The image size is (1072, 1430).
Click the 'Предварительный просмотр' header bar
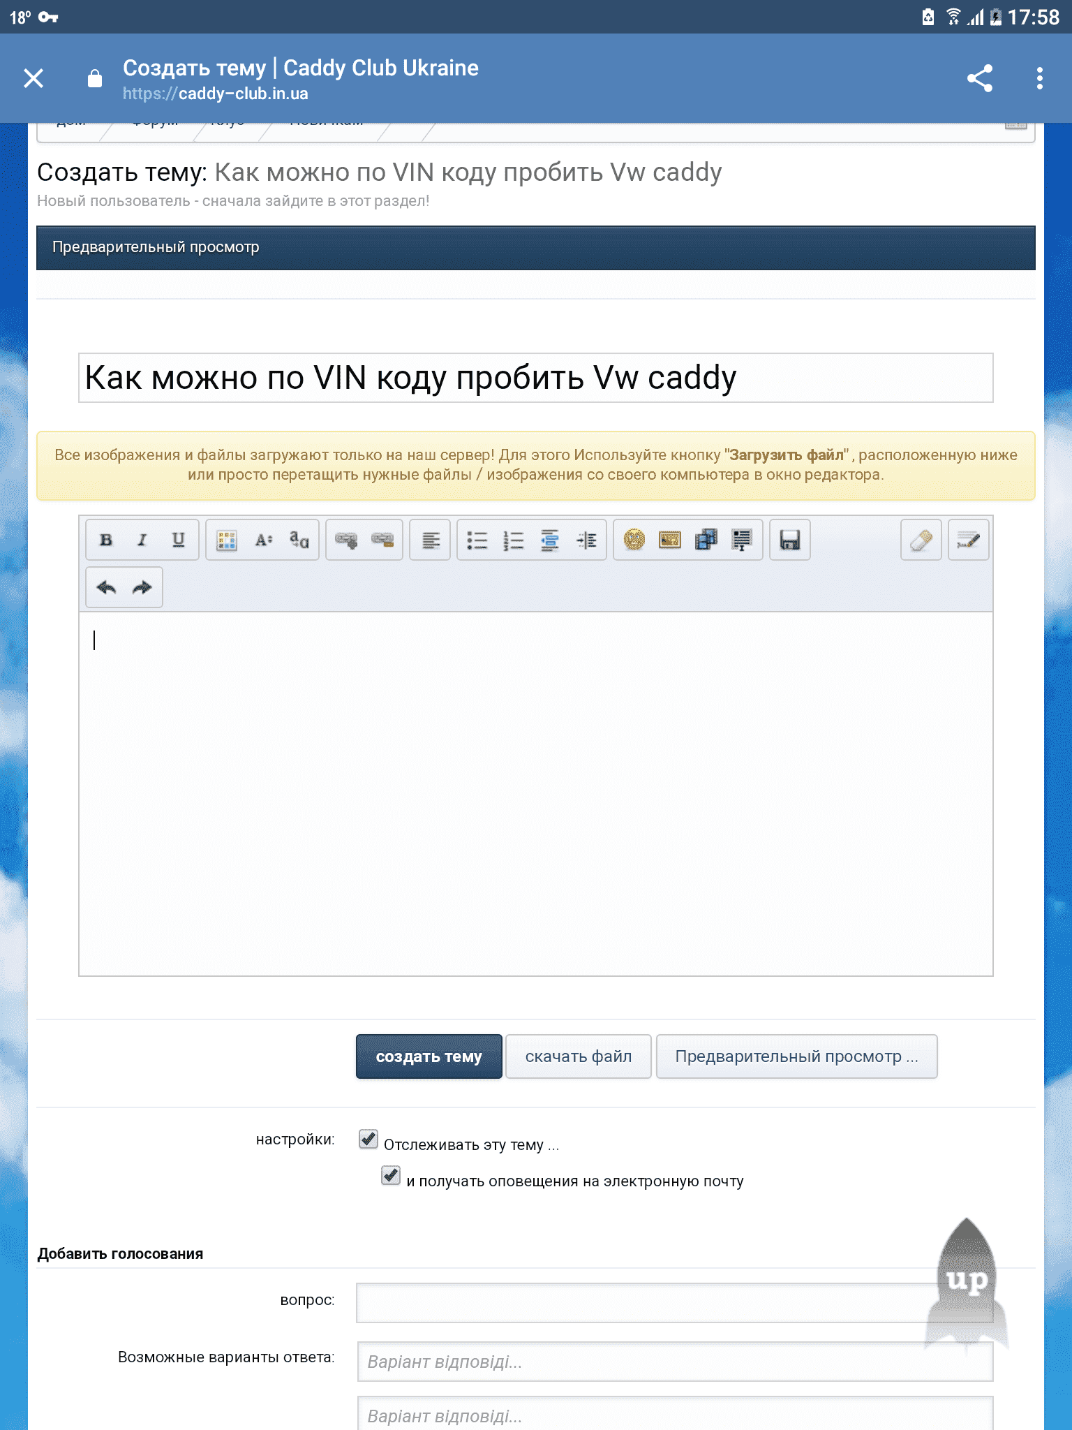(x=536, y=248)
